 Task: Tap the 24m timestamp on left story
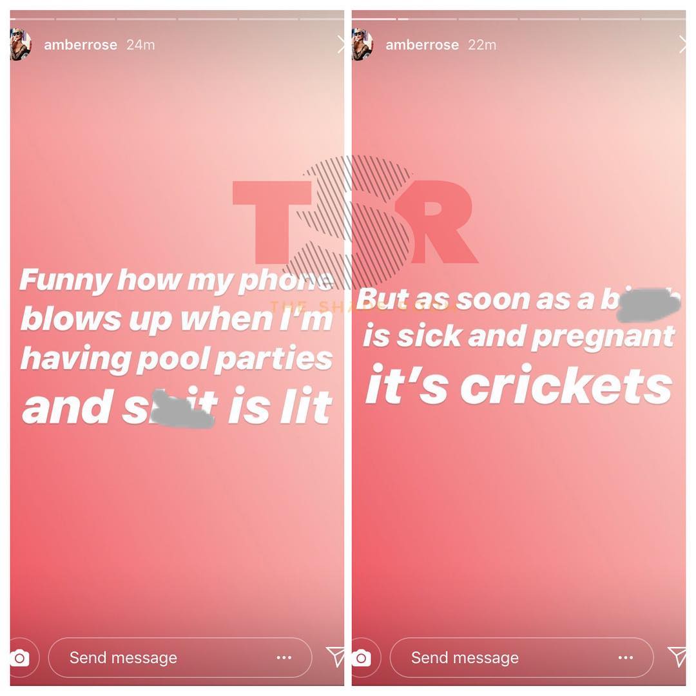tap(140, 45)
